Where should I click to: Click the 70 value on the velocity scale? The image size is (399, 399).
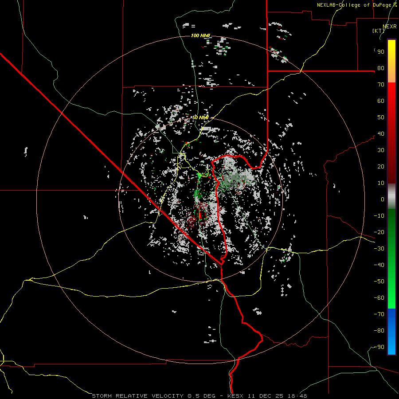(x=381, y=85)
